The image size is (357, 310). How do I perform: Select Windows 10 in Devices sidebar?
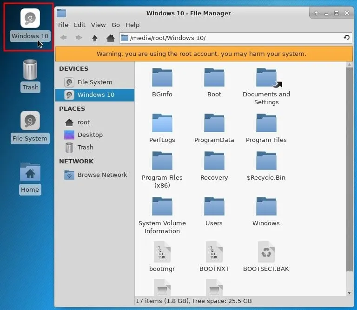pos(95,95)
